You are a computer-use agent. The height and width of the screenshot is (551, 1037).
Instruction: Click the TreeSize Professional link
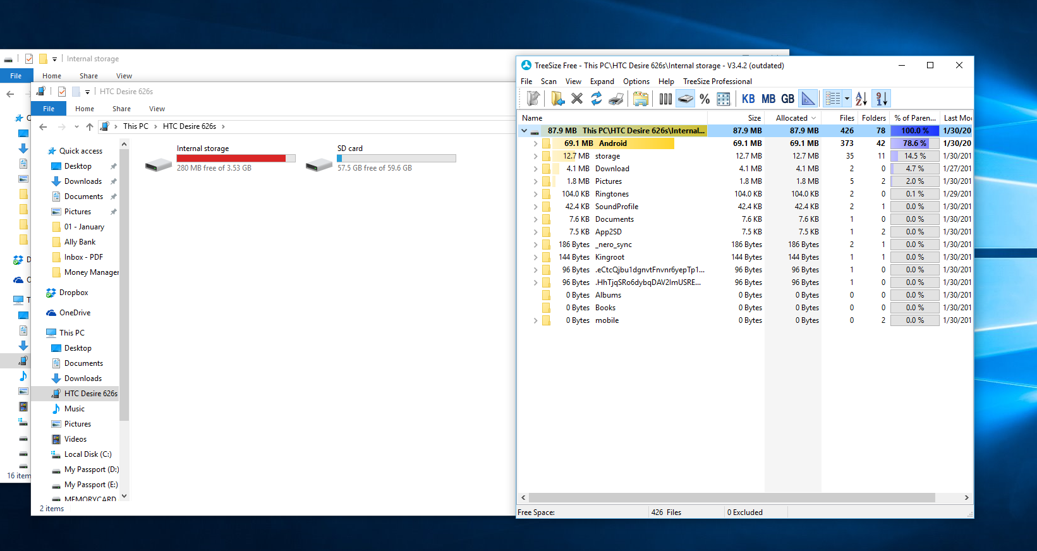717,82
